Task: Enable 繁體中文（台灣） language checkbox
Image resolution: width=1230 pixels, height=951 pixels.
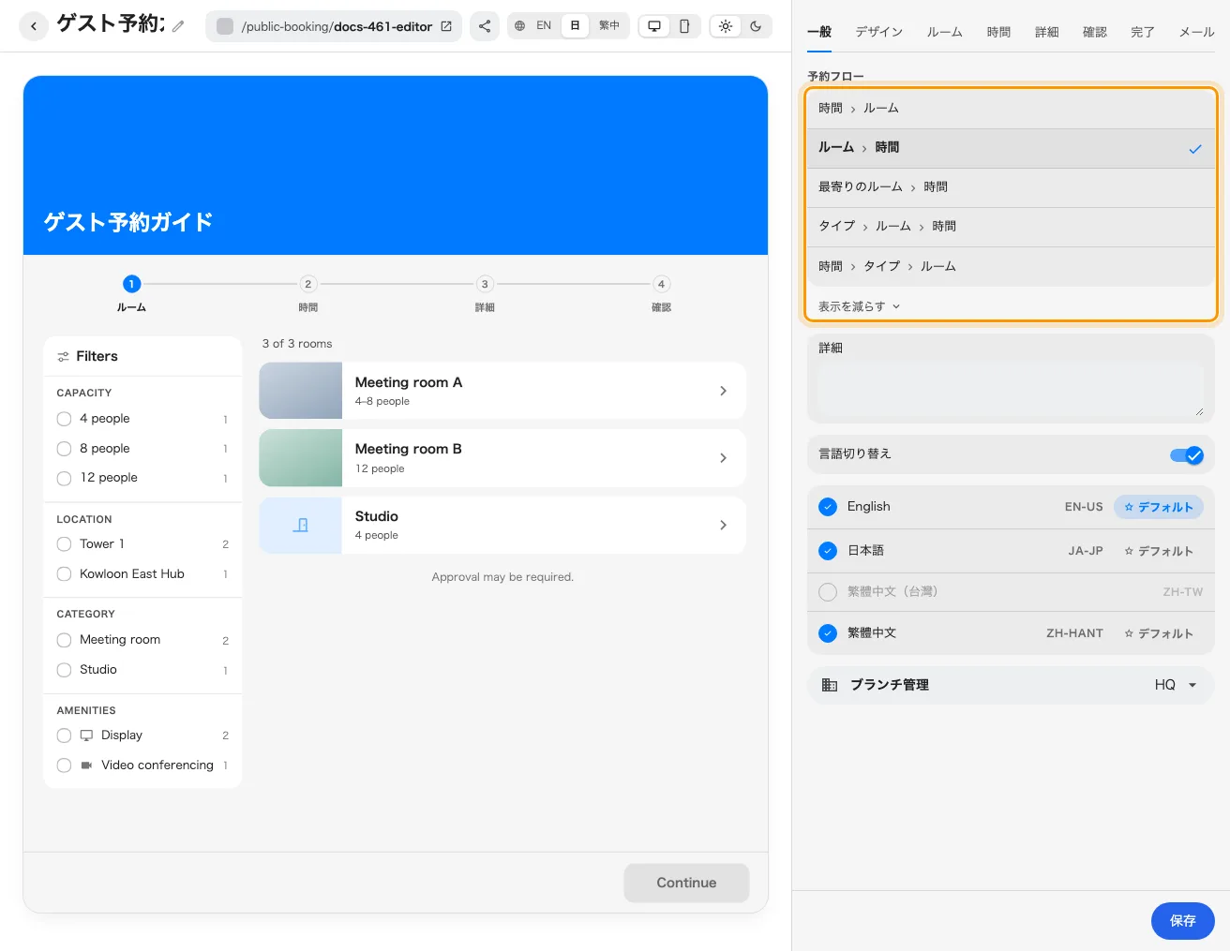Action: click(x=828, y=592)
